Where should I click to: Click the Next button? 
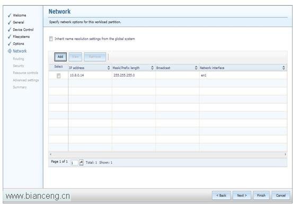click(242, 196)
